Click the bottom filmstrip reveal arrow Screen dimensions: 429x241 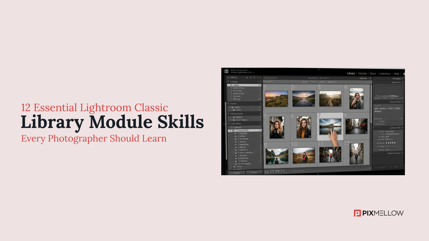point(318,174)
